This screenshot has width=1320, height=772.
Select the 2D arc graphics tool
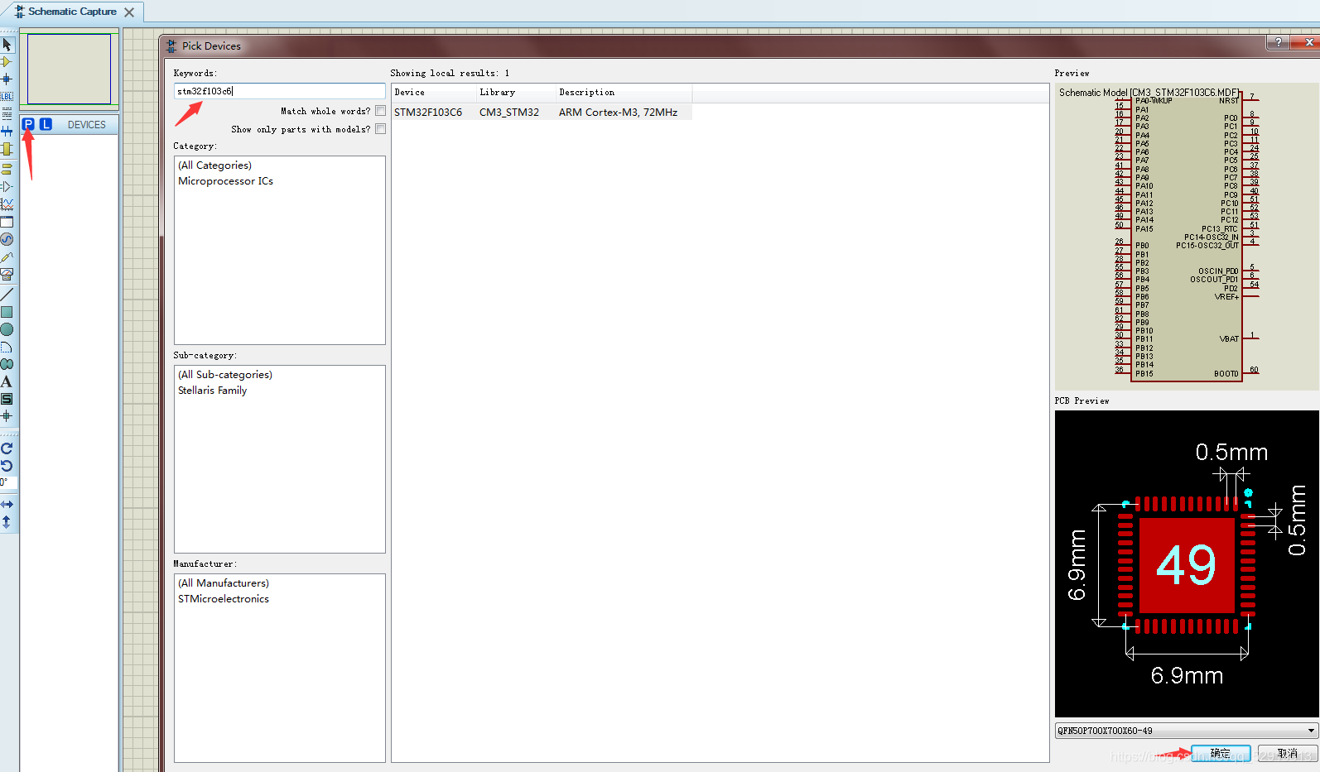click(7, 347)
